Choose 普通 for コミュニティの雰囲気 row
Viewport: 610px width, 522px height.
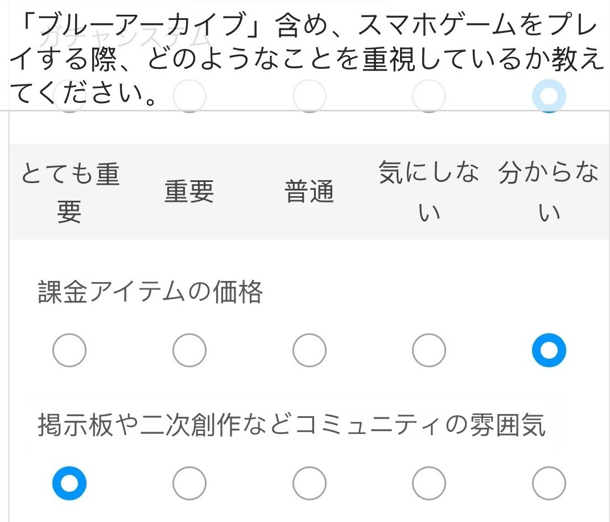click(310, 483)
